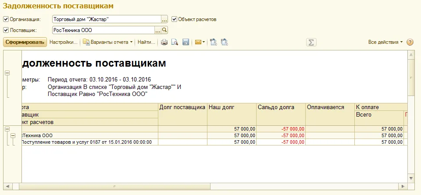421x195 pixels.
Task: Click ellipsis button of Поставщик field
Action: 158,30
